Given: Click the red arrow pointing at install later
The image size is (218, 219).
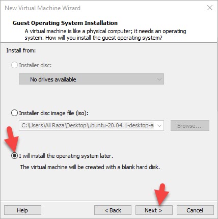Looking at the screenshot, I should pyautogui.click(x=12, y=139).
